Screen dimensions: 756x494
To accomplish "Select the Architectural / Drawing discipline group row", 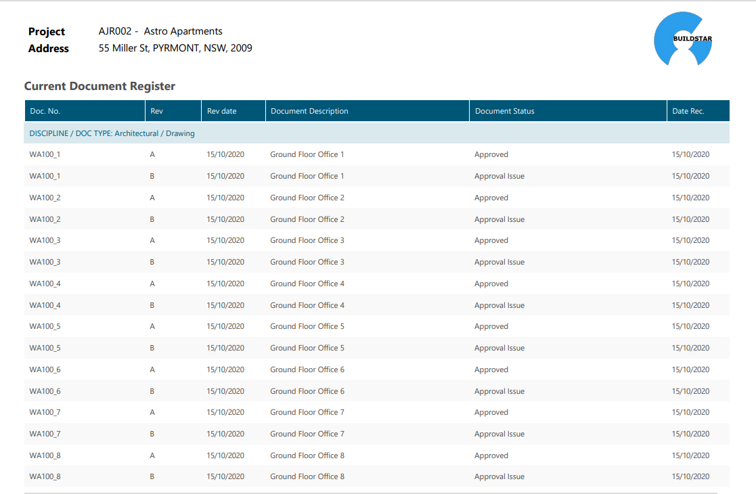I will 376,133.
